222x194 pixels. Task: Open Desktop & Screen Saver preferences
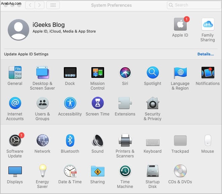coord(42,72)
